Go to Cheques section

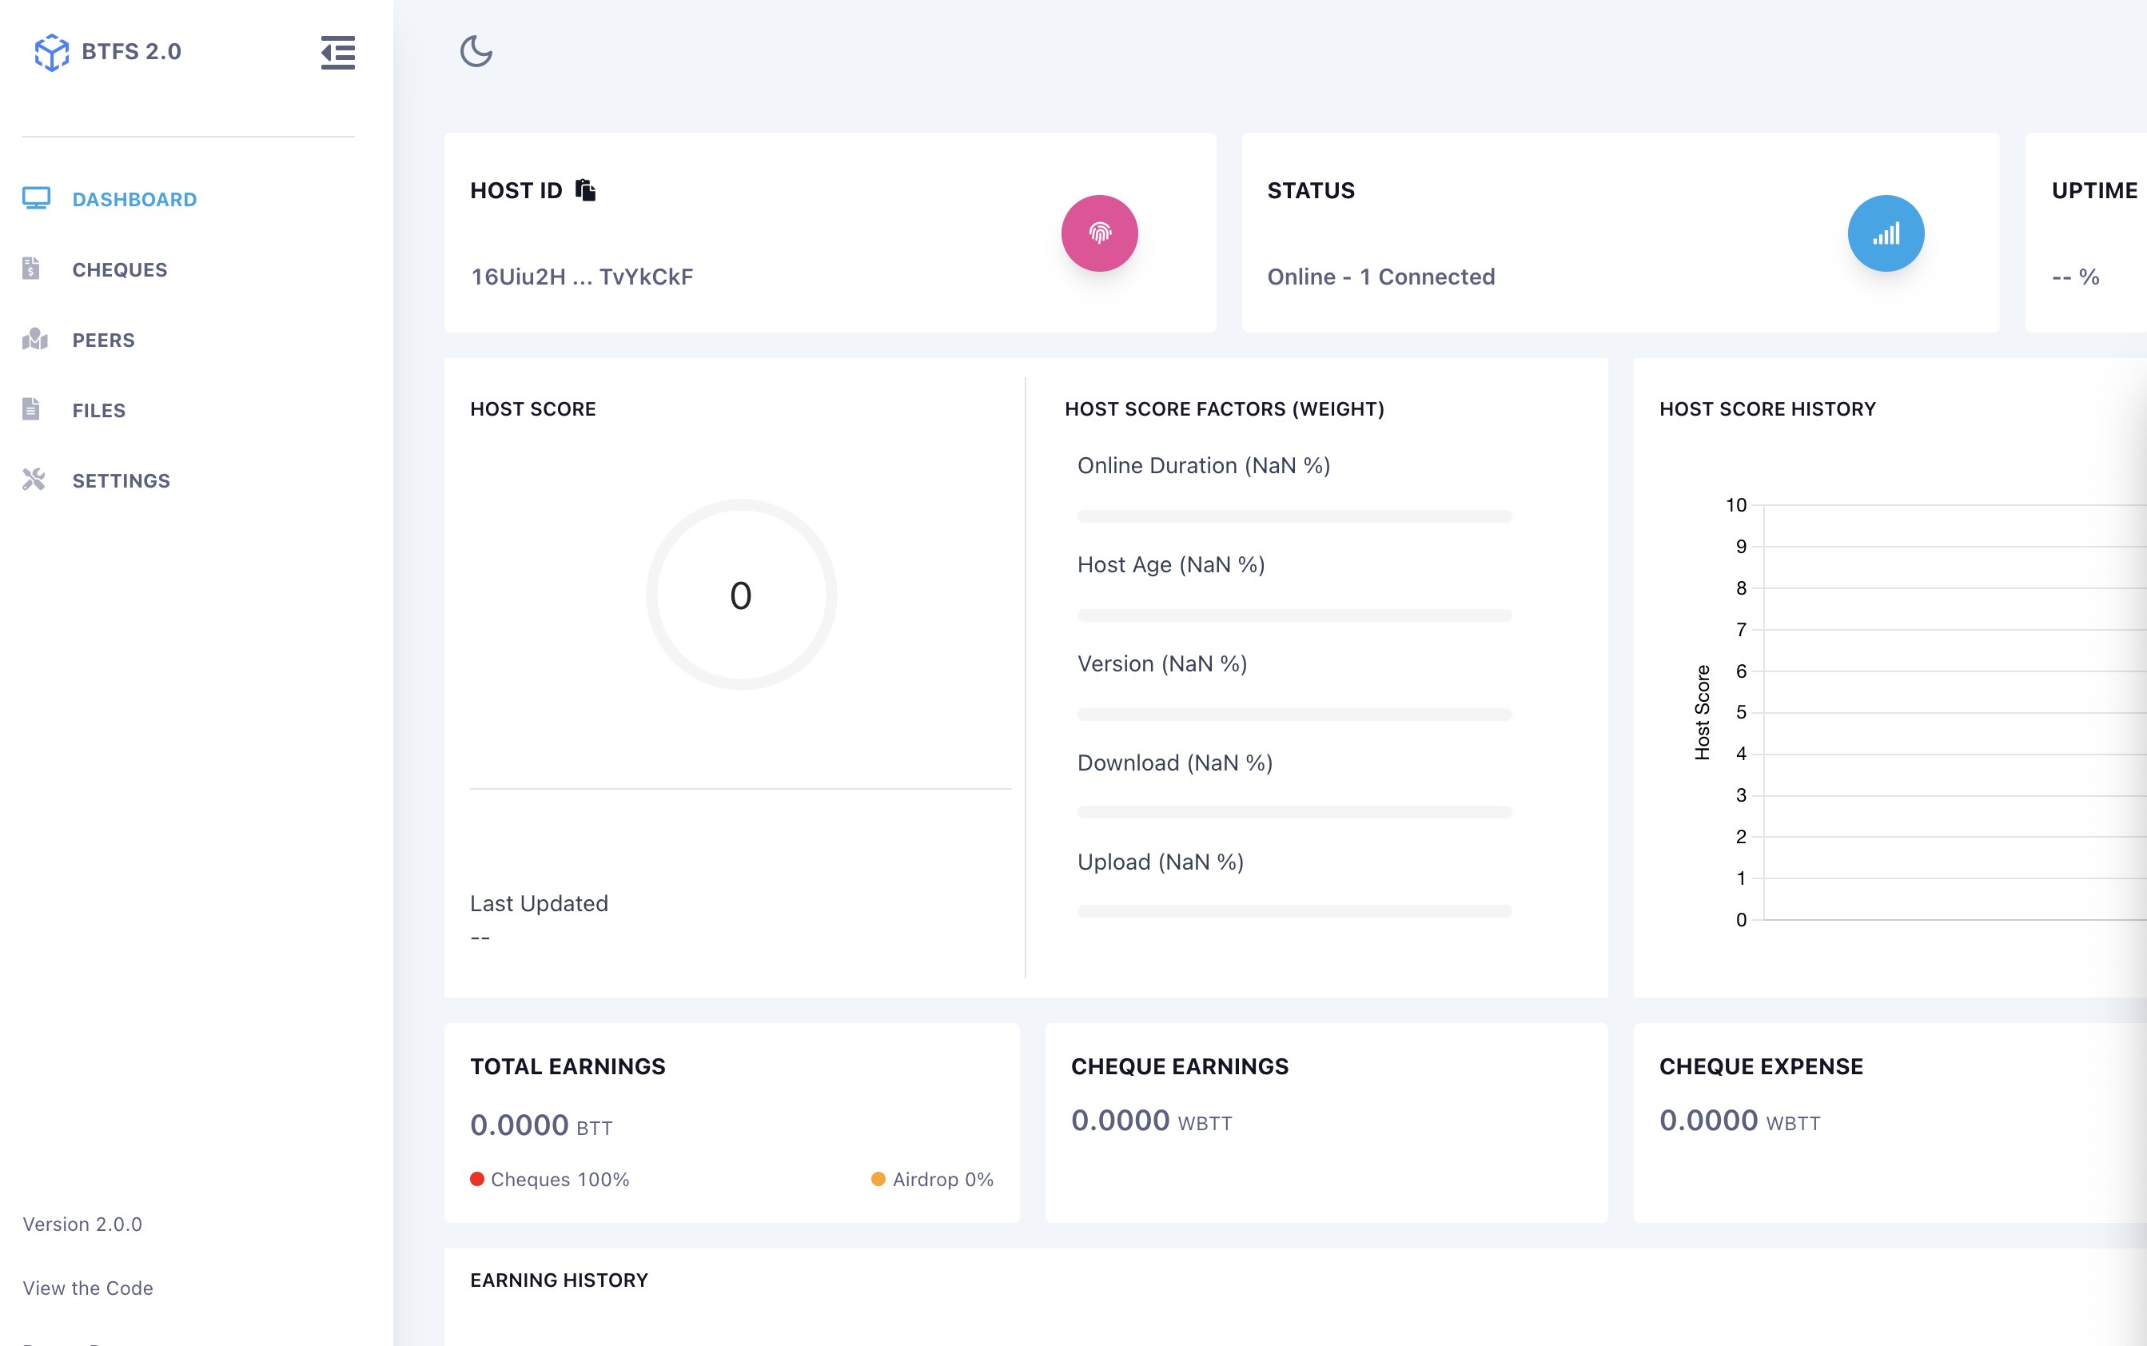coord(119,269)
